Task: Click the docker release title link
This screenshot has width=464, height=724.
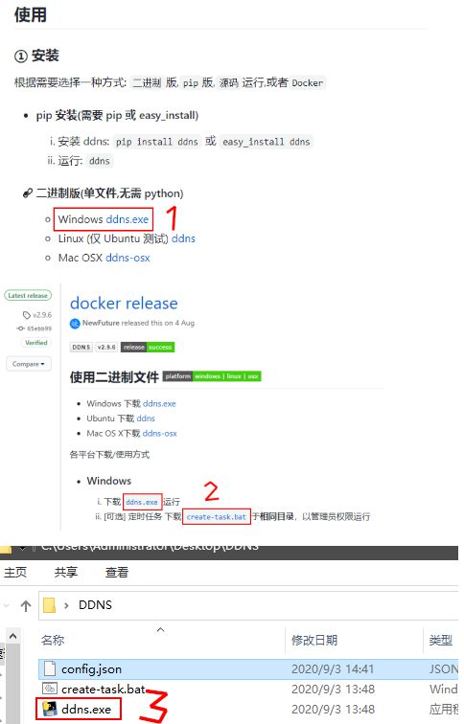Action: click(124, 303)
